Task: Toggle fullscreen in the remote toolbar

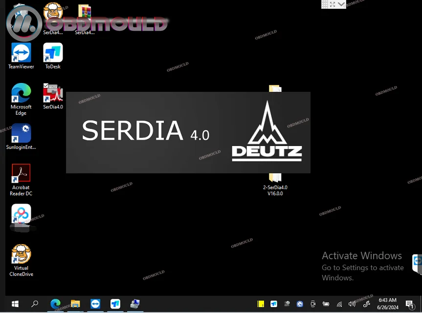Action: pos(333,4)
